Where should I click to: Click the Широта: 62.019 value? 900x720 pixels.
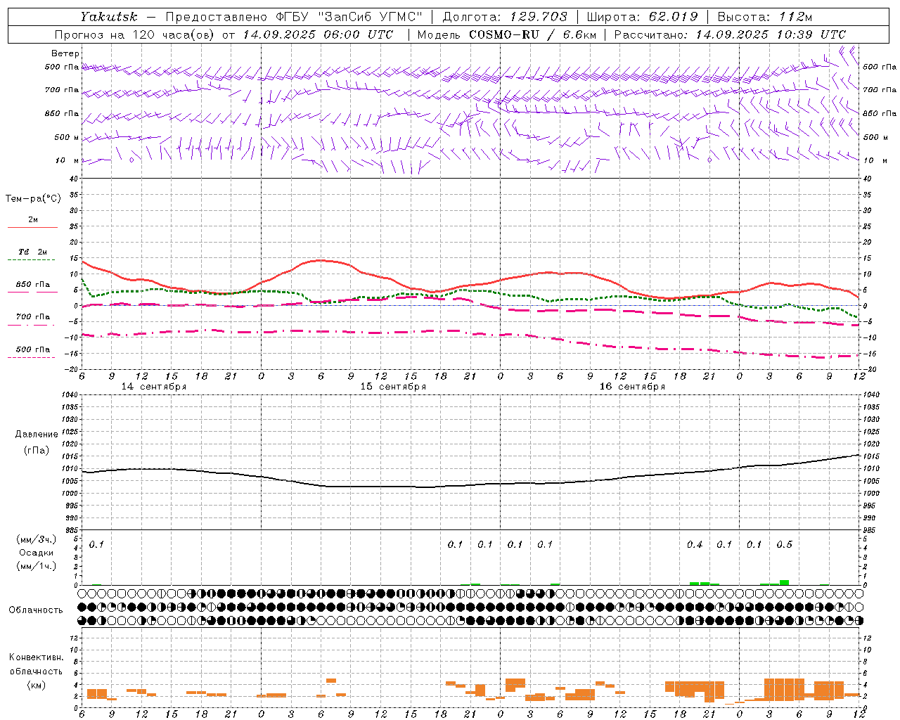(x=642, y=17)
